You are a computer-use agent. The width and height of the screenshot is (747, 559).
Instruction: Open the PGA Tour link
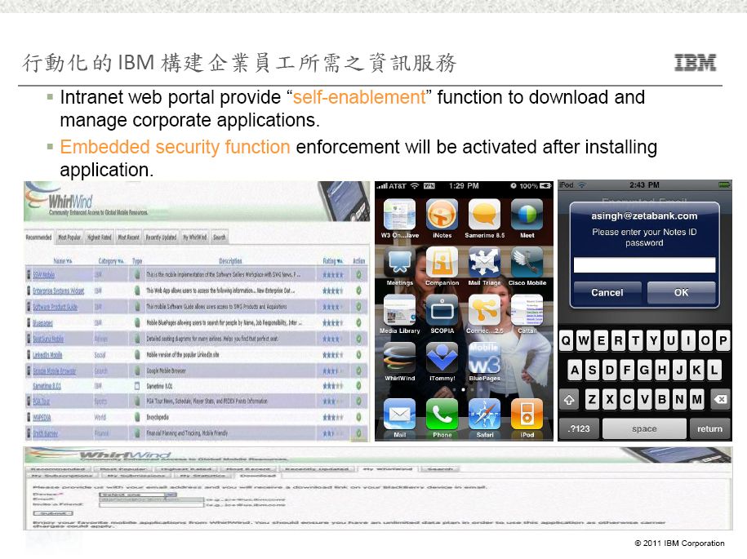[41, 402]
